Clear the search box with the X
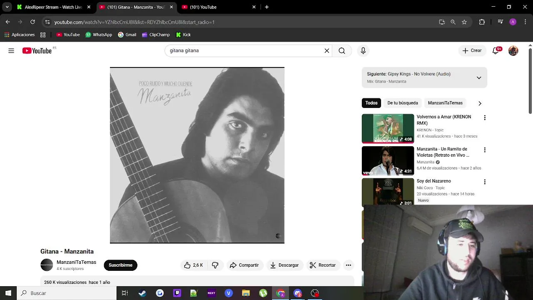This screenshot has height=300, width=533. [327, 51]
